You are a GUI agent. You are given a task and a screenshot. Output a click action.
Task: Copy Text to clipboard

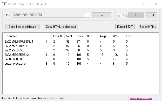click(22, 27)
